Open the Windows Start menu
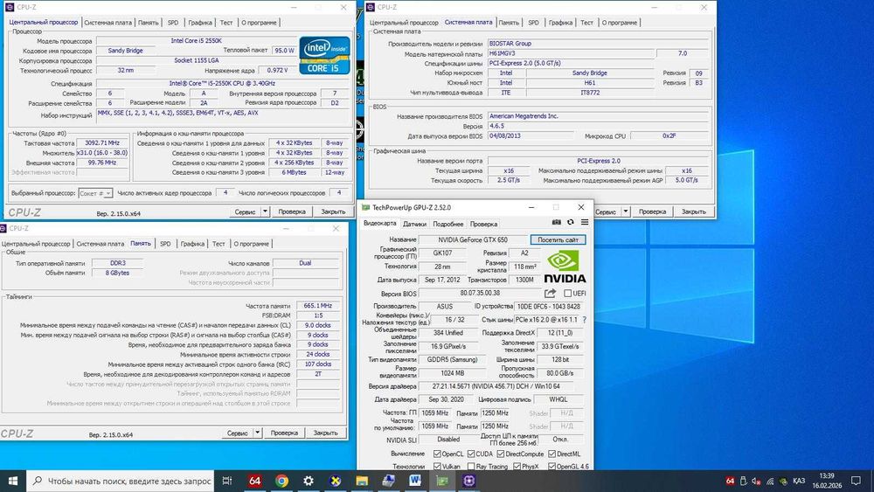Image resolution: width=874 pixels, height=492 pixels. [13, 481]
